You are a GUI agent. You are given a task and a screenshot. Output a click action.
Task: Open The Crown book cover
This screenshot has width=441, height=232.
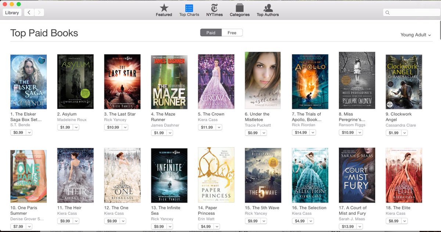pyautogui.click(x=216, y=82)
